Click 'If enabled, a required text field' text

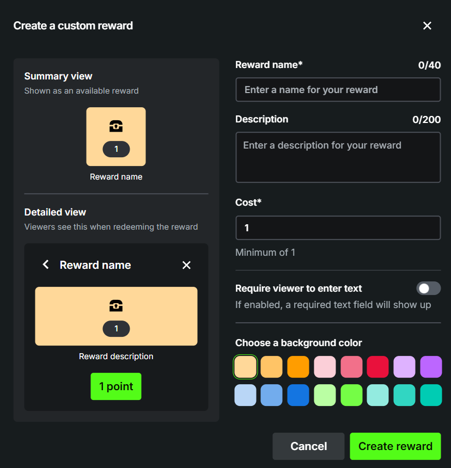(x=333, y=305)
